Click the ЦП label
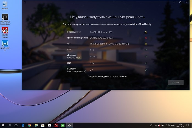Screen dimensions: 192x128 (x=69, y=44)
